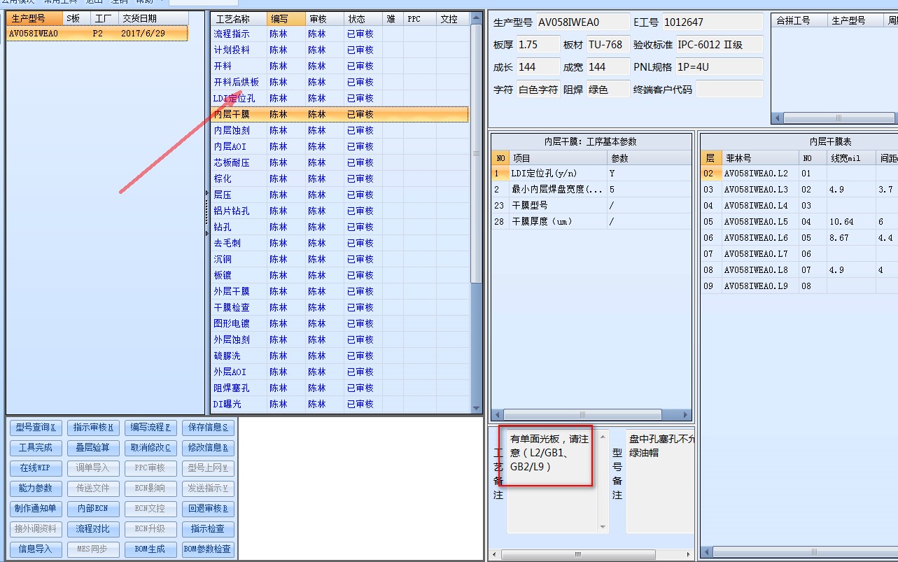Sort by the 工艺名称 column header
The height and width of the screenshot is (562, 898).
(x=239, y=19)
